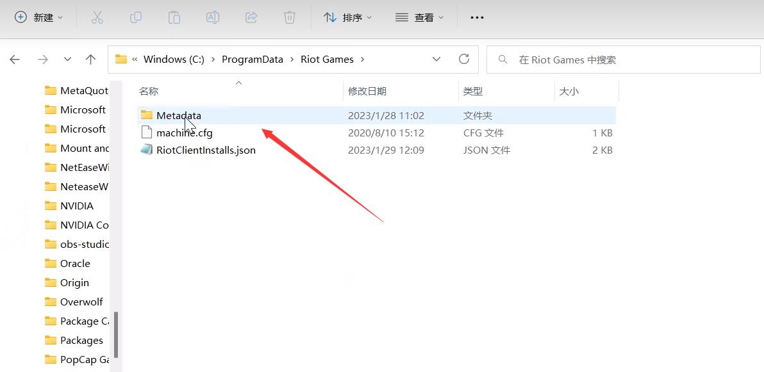Refresh the current folder
764x372 pixels.
[464, 60]
